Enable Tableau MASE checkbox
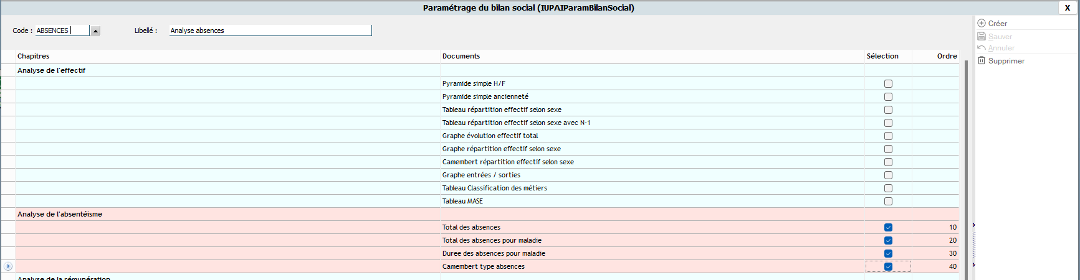This screenshot has width=1080, height=280. (888, 201)
